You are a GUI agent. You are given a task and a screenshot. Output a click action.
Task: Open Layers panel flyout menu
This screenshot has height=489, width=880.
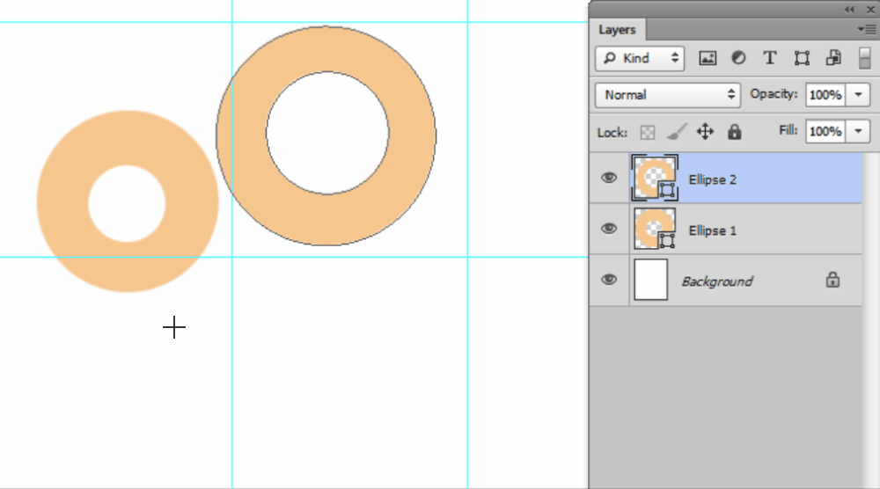867,29
